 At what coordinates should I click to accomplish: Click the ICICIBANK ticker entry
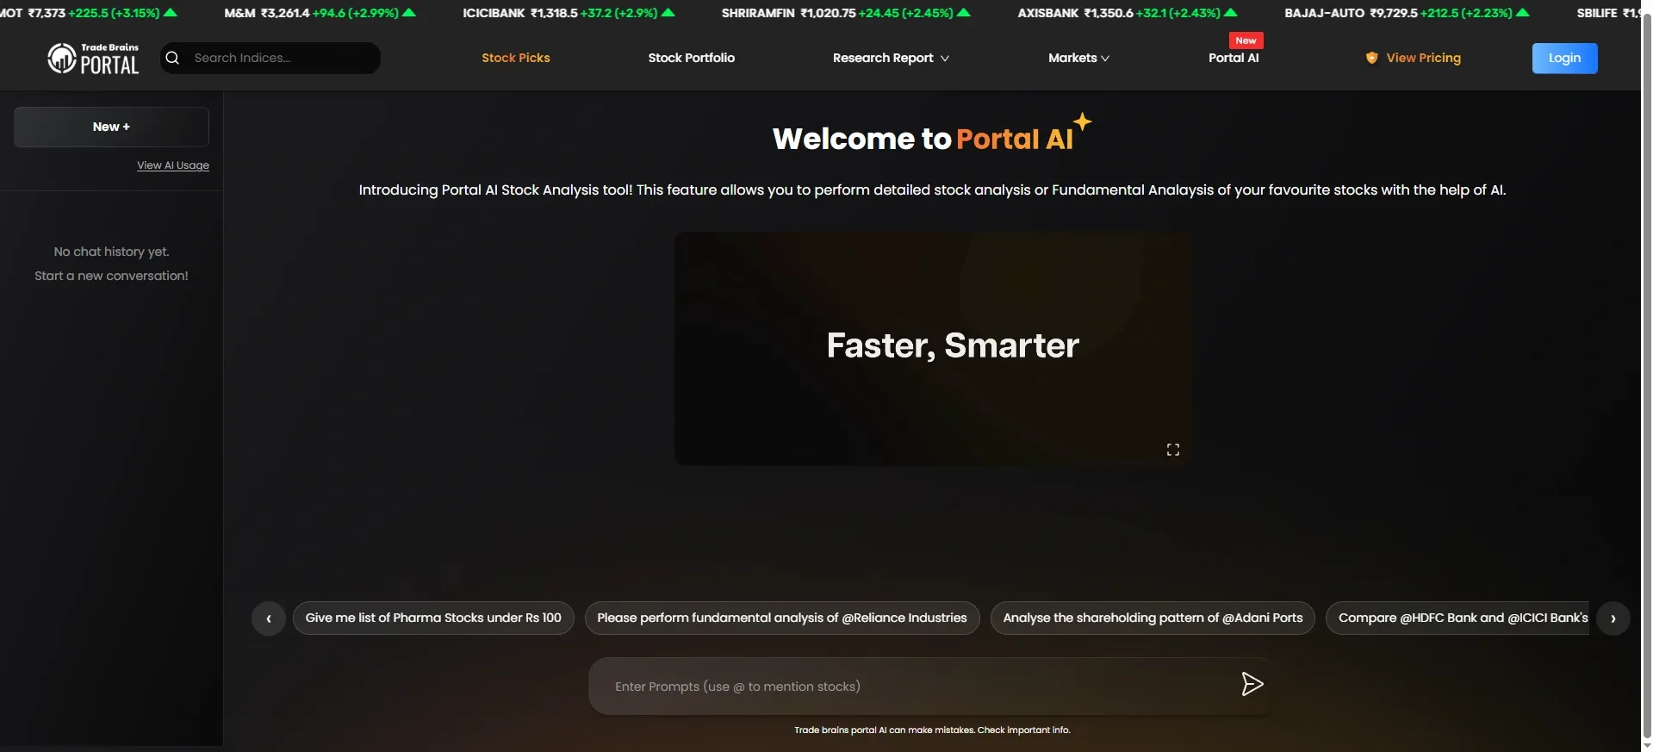pos(569,13)
